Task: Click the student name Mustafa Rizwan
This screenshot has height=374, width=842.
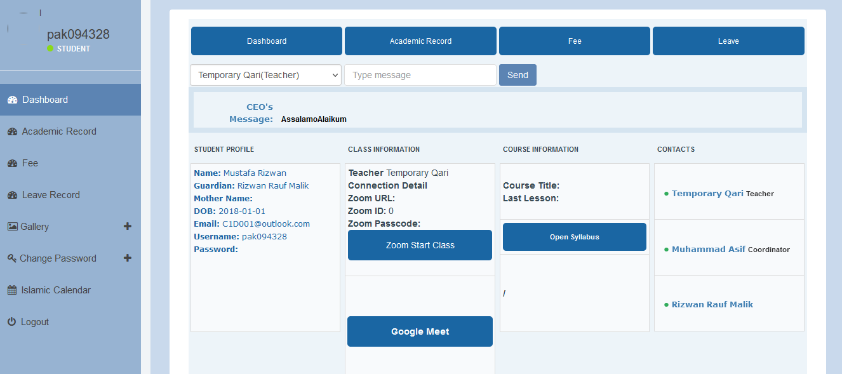Action: pyautogui.click(x=255, y=173)
